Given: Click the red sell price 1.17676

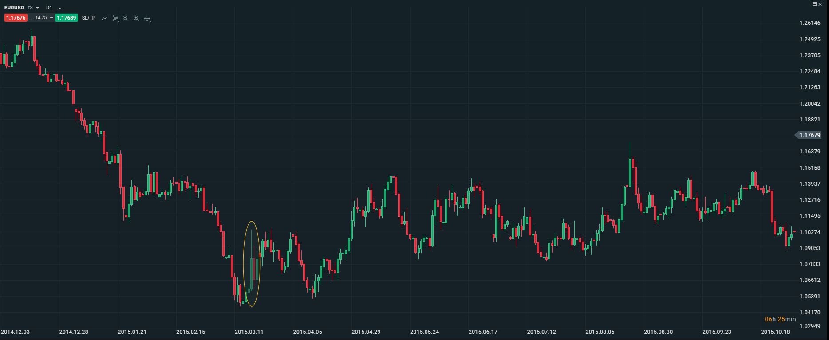Looking at the screenshot, I should [x=16, y=18].
